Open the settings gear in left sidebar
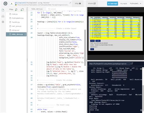This screenshot has height=113, width=144. 3,22
